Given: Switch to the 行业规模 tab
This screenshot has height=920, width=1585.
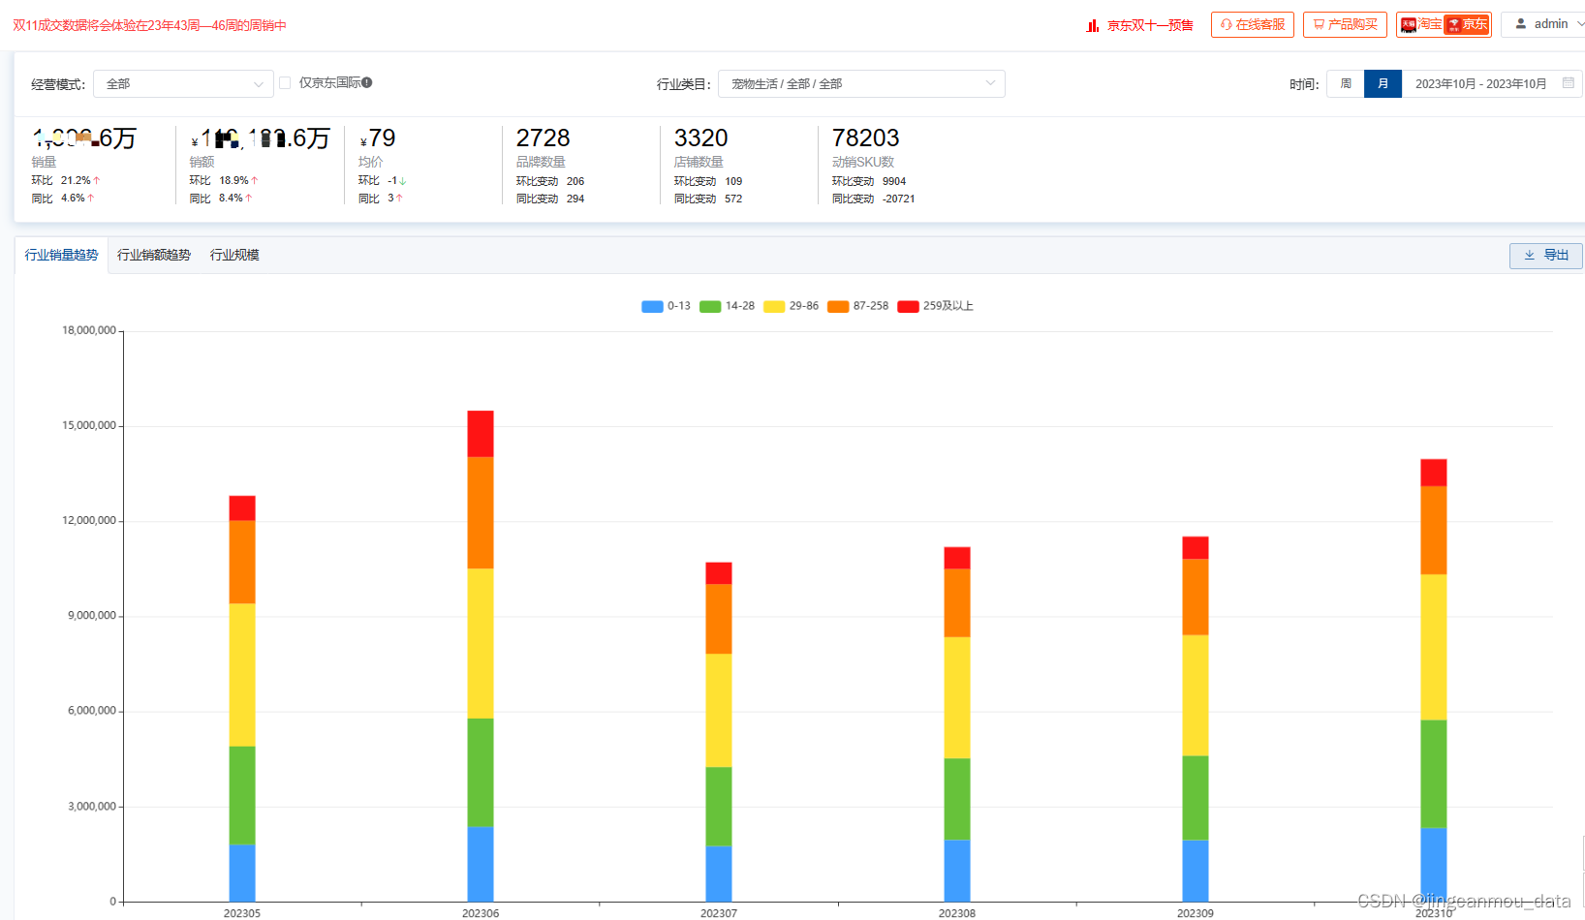Looking at the screenshot, I should pos(234,256).
